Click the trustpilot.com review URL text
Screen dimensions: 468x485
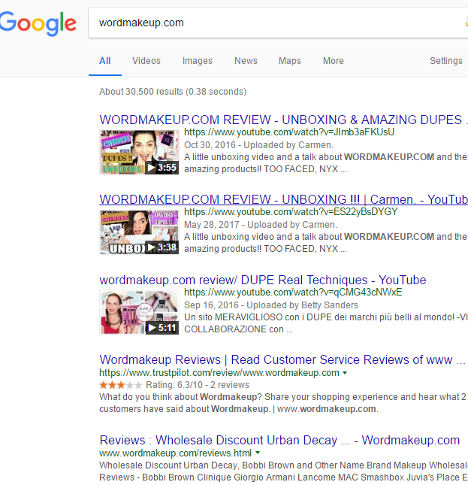tap(219, 373)
